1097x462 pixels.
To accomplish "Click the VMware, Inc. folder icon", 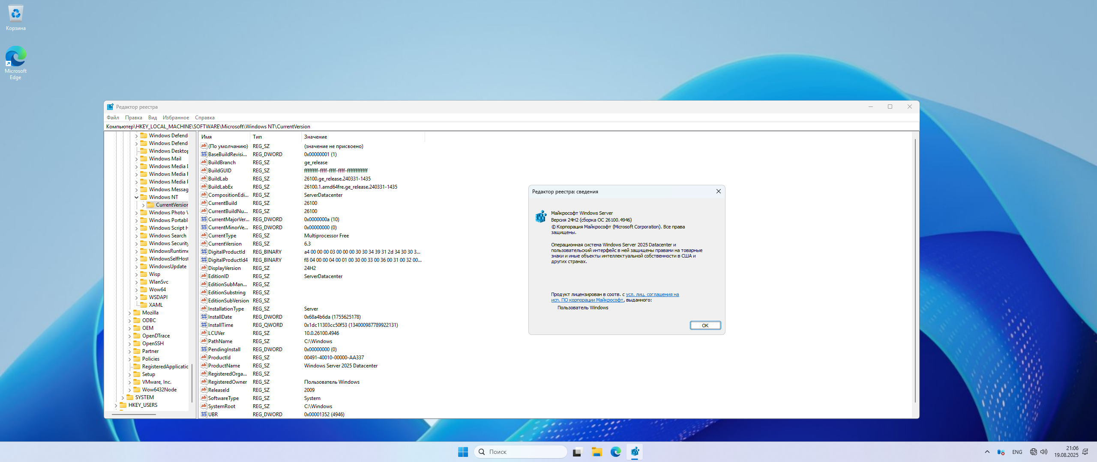I will 137,382.
